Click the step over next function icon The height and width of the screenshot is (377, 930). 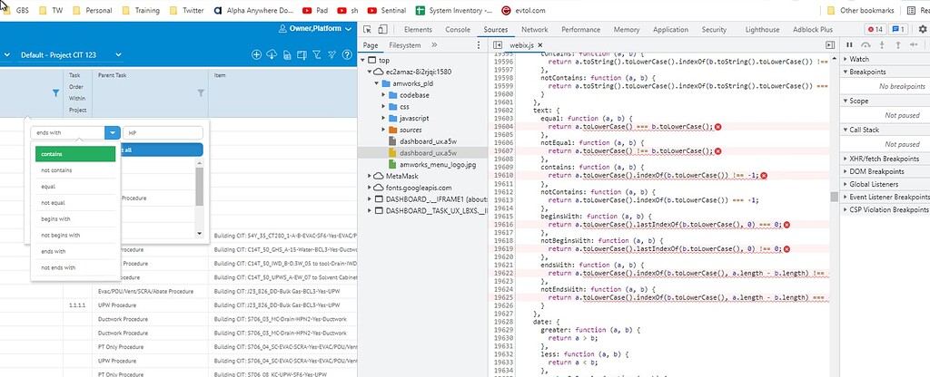click(866, 45)
